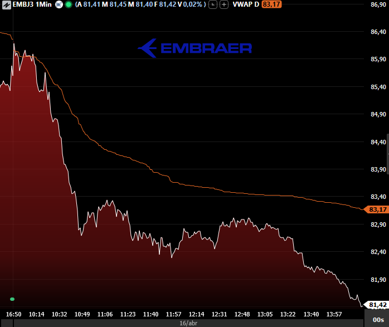The width and height of the screenshot is (389, 327).
Task: Click the 11:06 time axis label
Action: (x=105, y=314)
